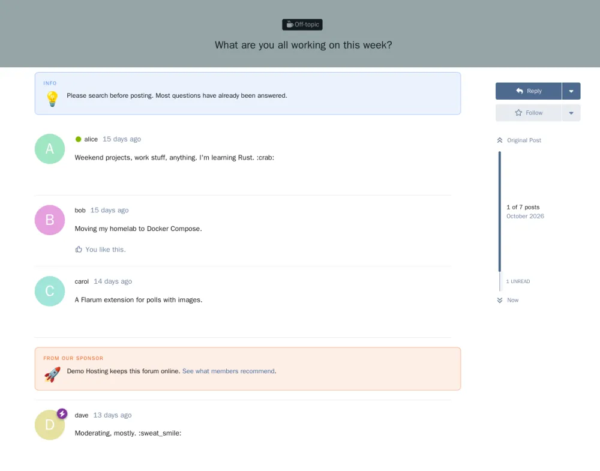The width and height of the screenshot is (600, 471).
Task: Click alice's green online indicator
Action: (x=78, y=139)
